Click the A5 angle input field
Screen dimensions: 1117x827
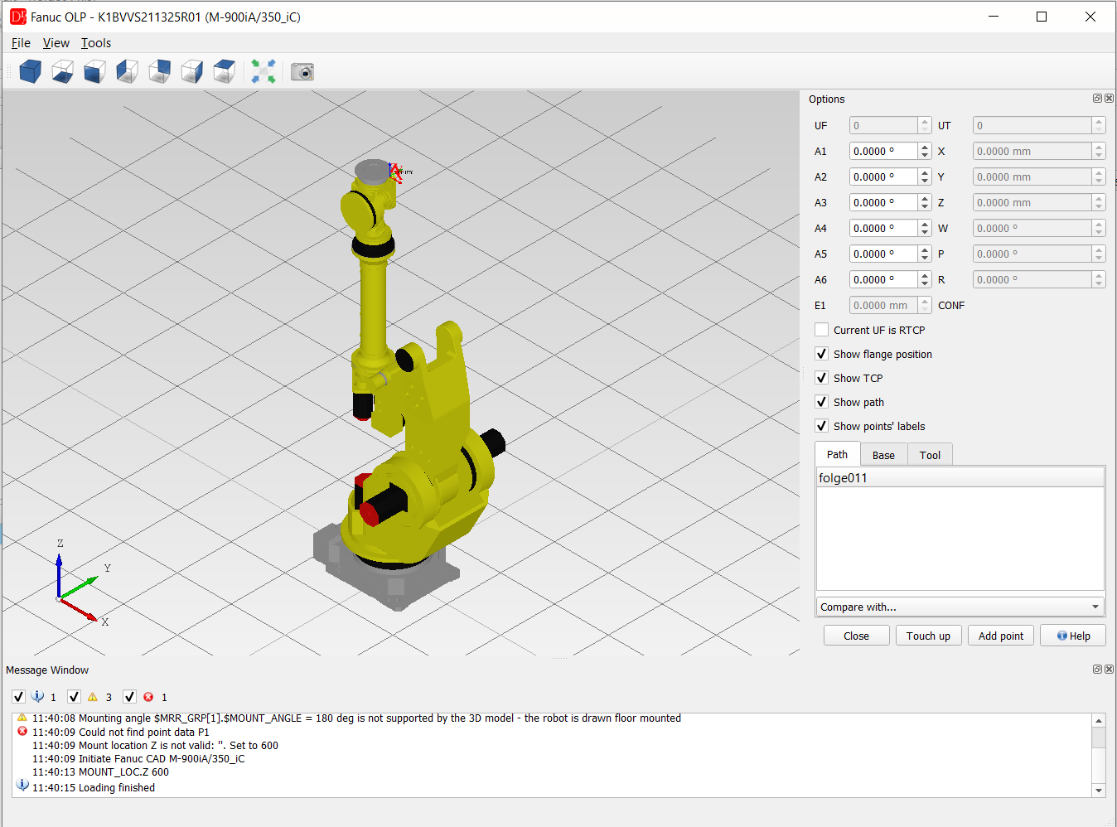coord(883,254)
